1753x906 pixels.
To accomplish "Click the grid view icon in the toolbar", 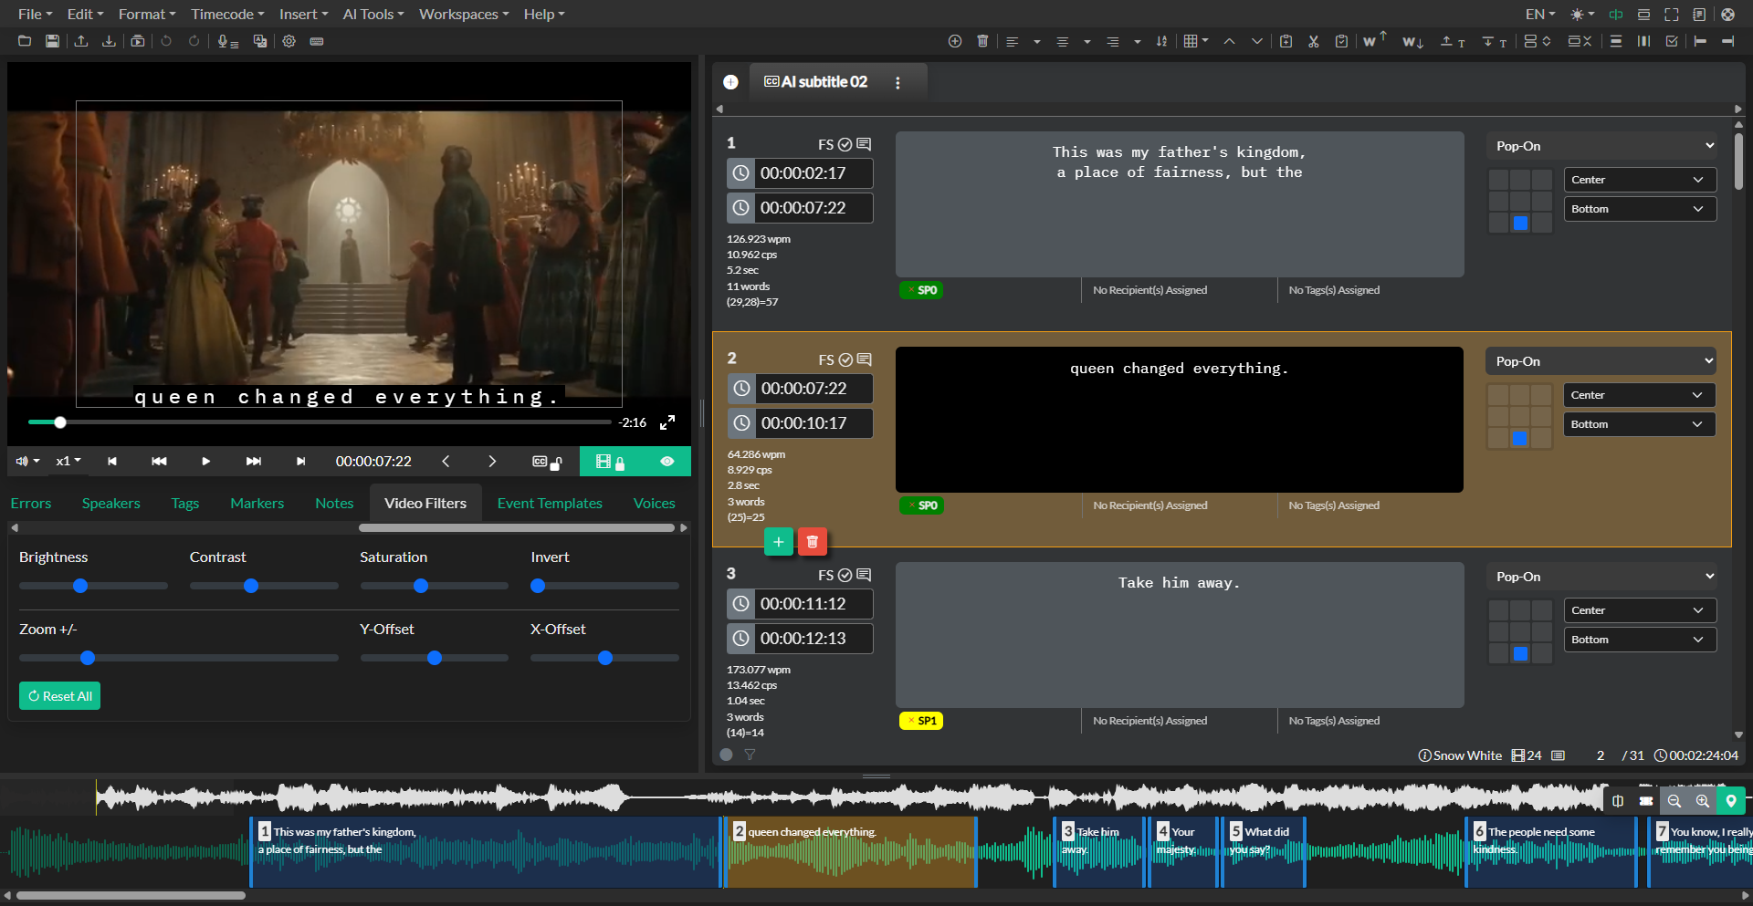I will point(1192,41).
